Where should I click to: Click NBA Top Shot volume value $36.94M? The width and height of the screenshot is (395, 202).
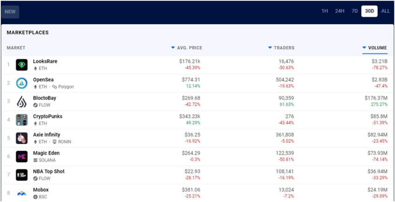377,171
